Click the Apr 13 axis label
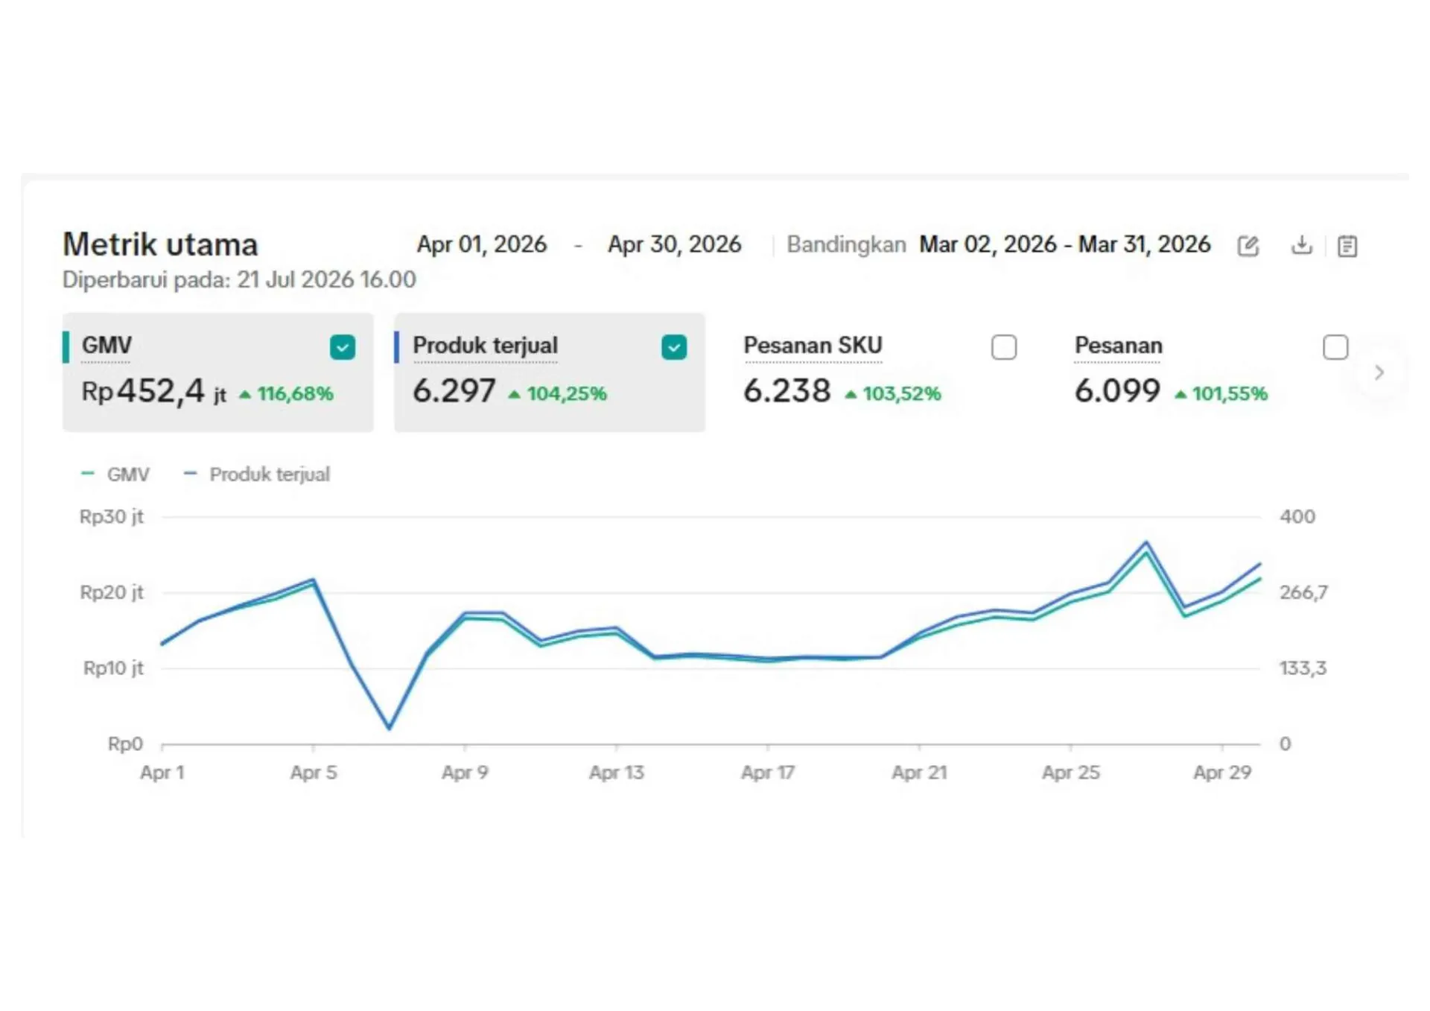Viewport: 1430px width, 1011px height. pyautogui.click(x=617, y=773)
